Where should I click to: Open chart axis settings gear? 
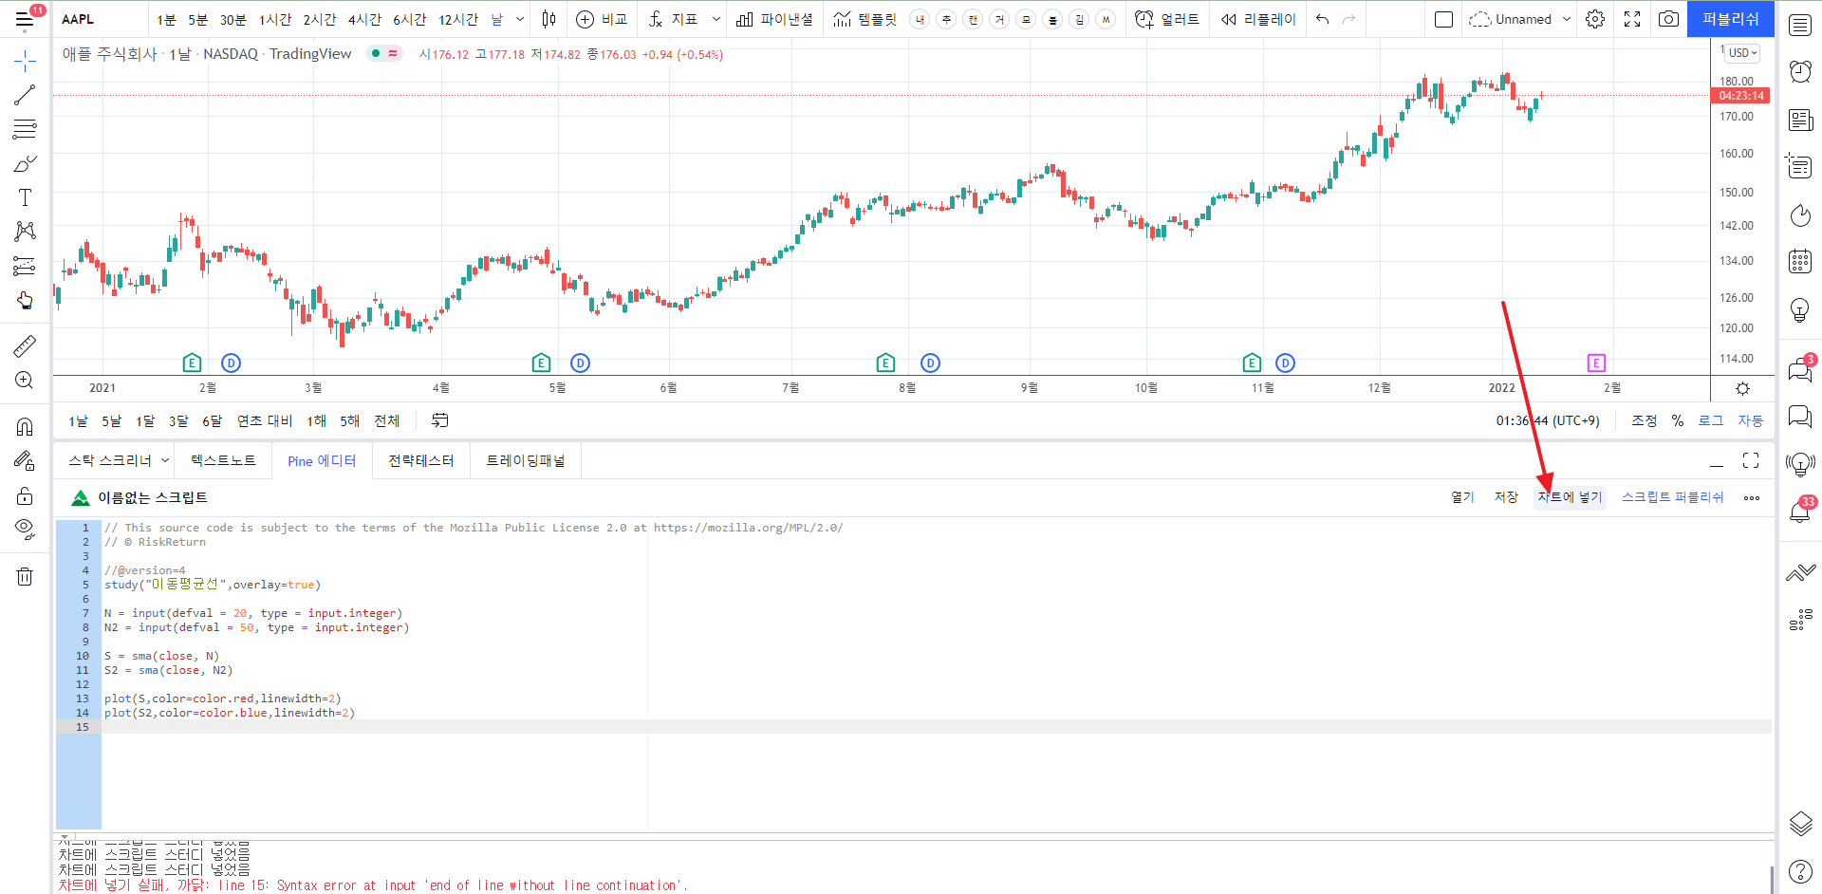tap(1742, 388)
